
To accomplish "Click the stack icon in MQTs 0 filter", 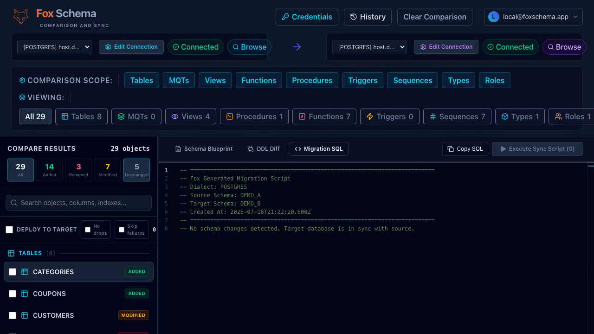I will pyautogui.click(x=121, y=116).
